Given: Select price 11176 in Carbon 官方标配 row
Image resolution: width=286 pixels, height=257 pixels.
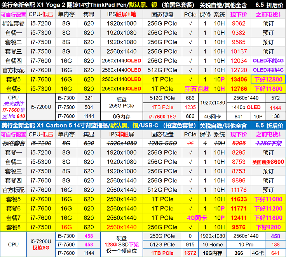Looking at the screenshot, I should coord(239,190).
